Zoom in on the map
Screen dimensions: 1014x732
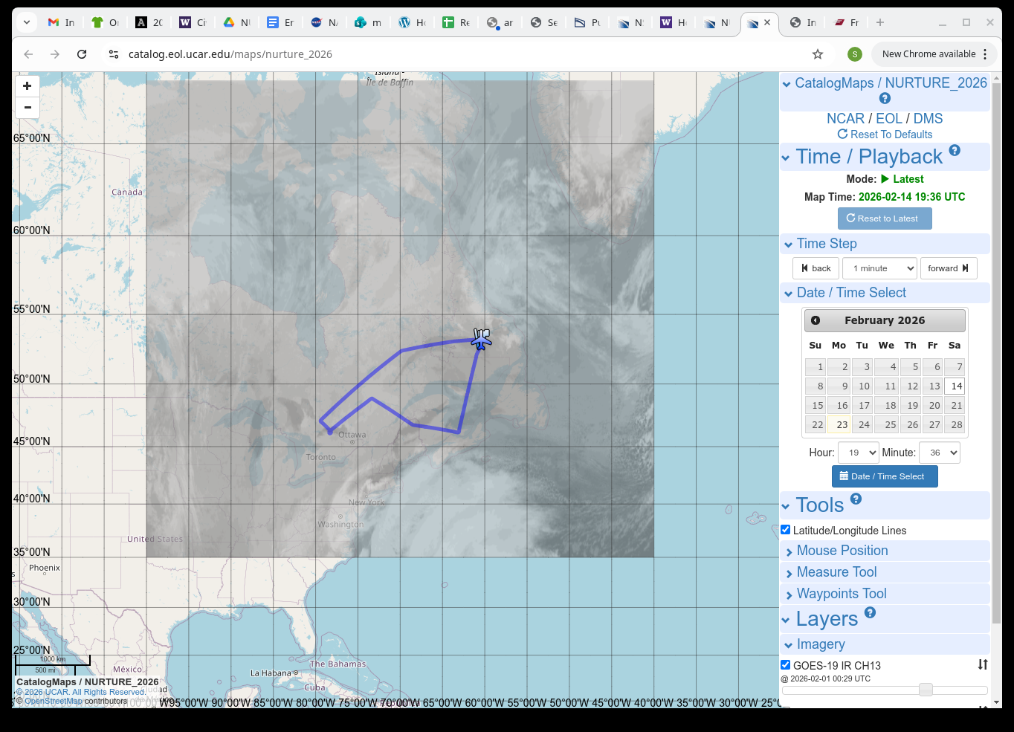28,86
